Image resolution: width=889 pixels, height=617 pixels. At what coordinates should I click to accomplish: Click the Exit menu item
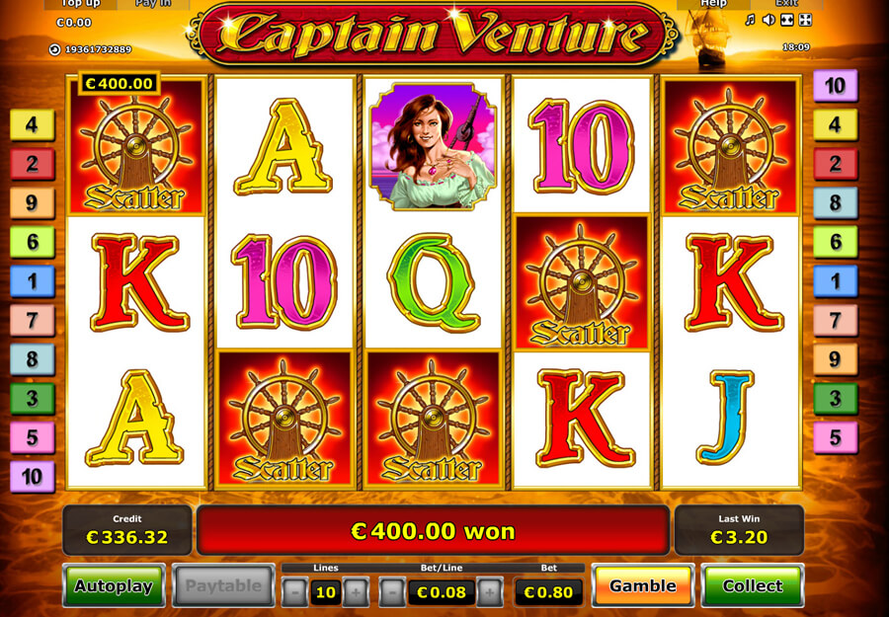(x=786, y=4)
